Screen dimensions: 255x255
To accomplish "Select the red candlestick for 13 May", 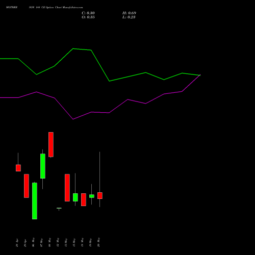I will (x=67, y=188).
